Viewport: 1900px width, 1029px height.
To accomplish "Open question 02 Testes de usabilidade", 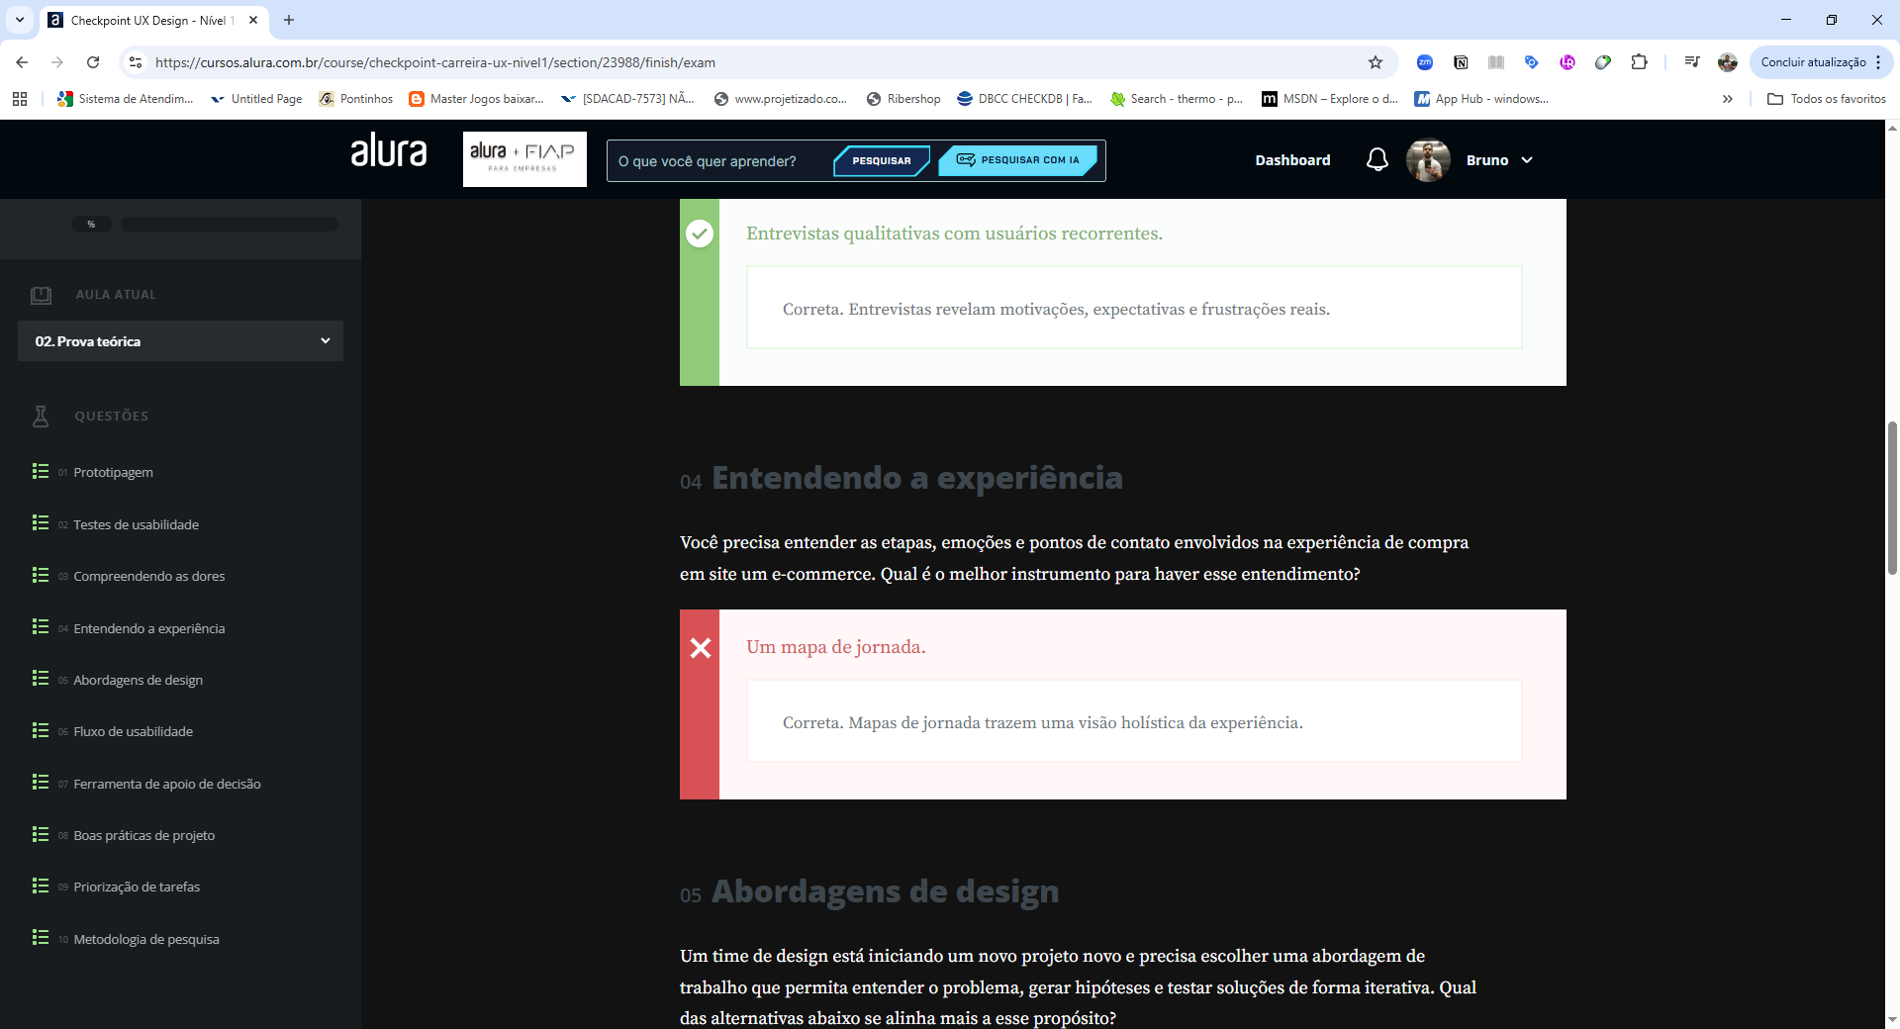I will tap(136, 524).
